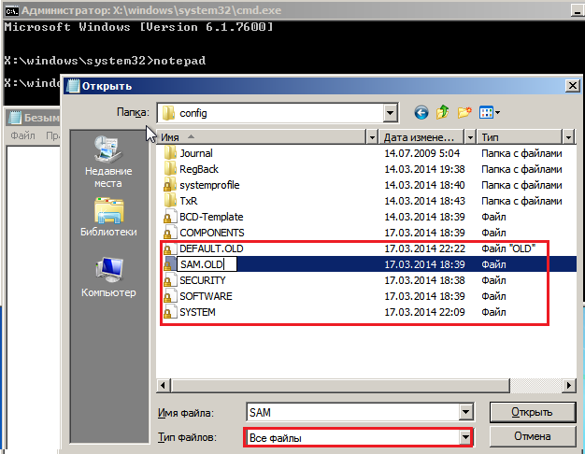The image size is (585, 454).
Task: Open Недавние места in the sidebar
Action: point(108,160)
